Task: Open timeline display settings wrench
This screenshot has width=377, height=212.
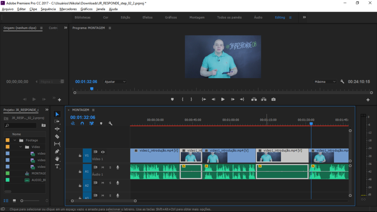Action: coord(110,123)
